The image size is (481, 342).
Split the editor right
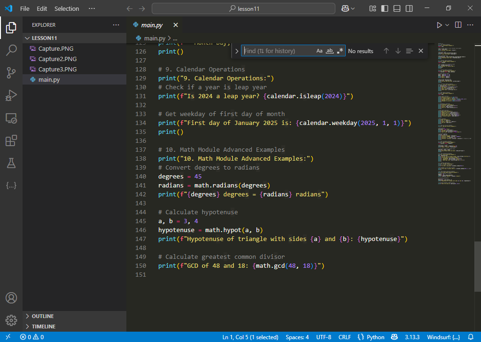458,25
